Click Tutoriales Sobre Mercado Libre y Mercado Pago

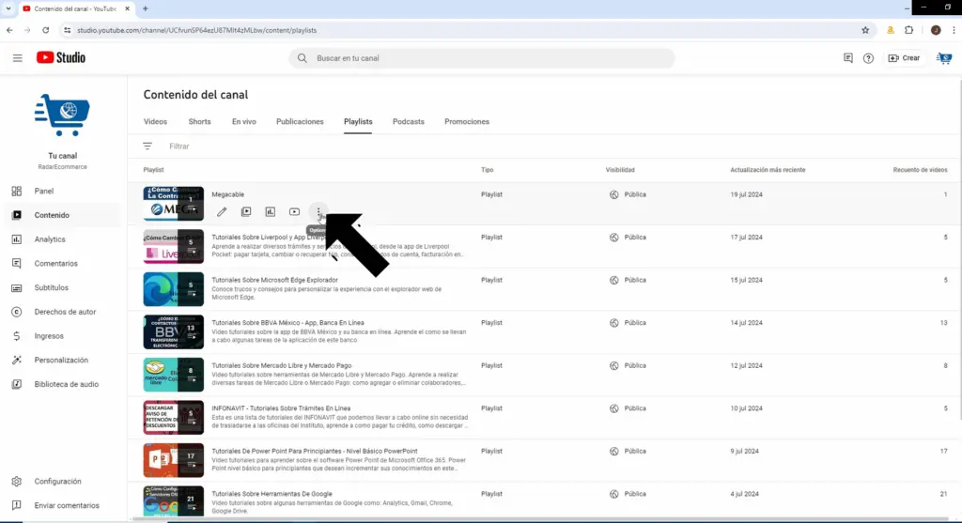click(282, 365)
